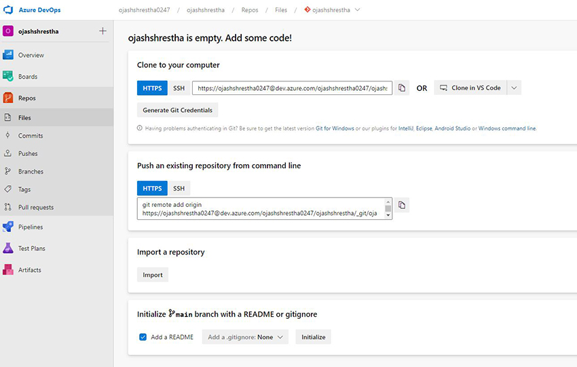Go to Commits in the Repos menu
The height and width of the screenshot is (367, 577).
31,136
